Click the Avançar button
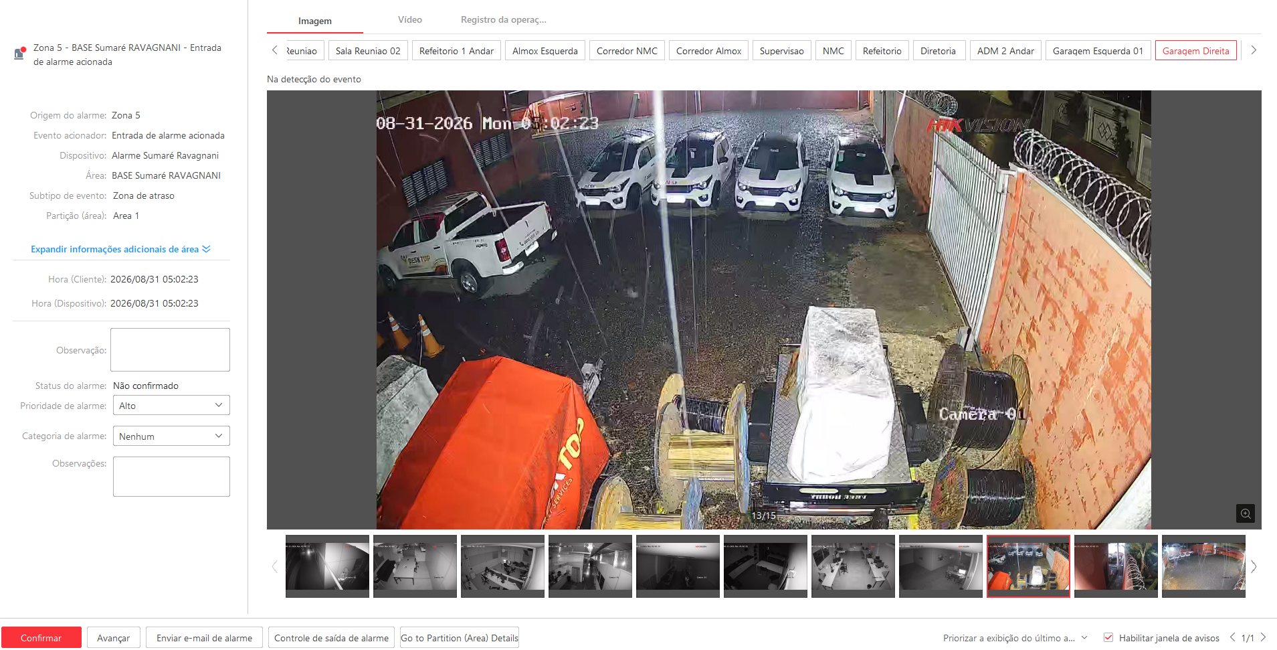Viewport: 1277px width, 650px height. click(x=114, y=638)
